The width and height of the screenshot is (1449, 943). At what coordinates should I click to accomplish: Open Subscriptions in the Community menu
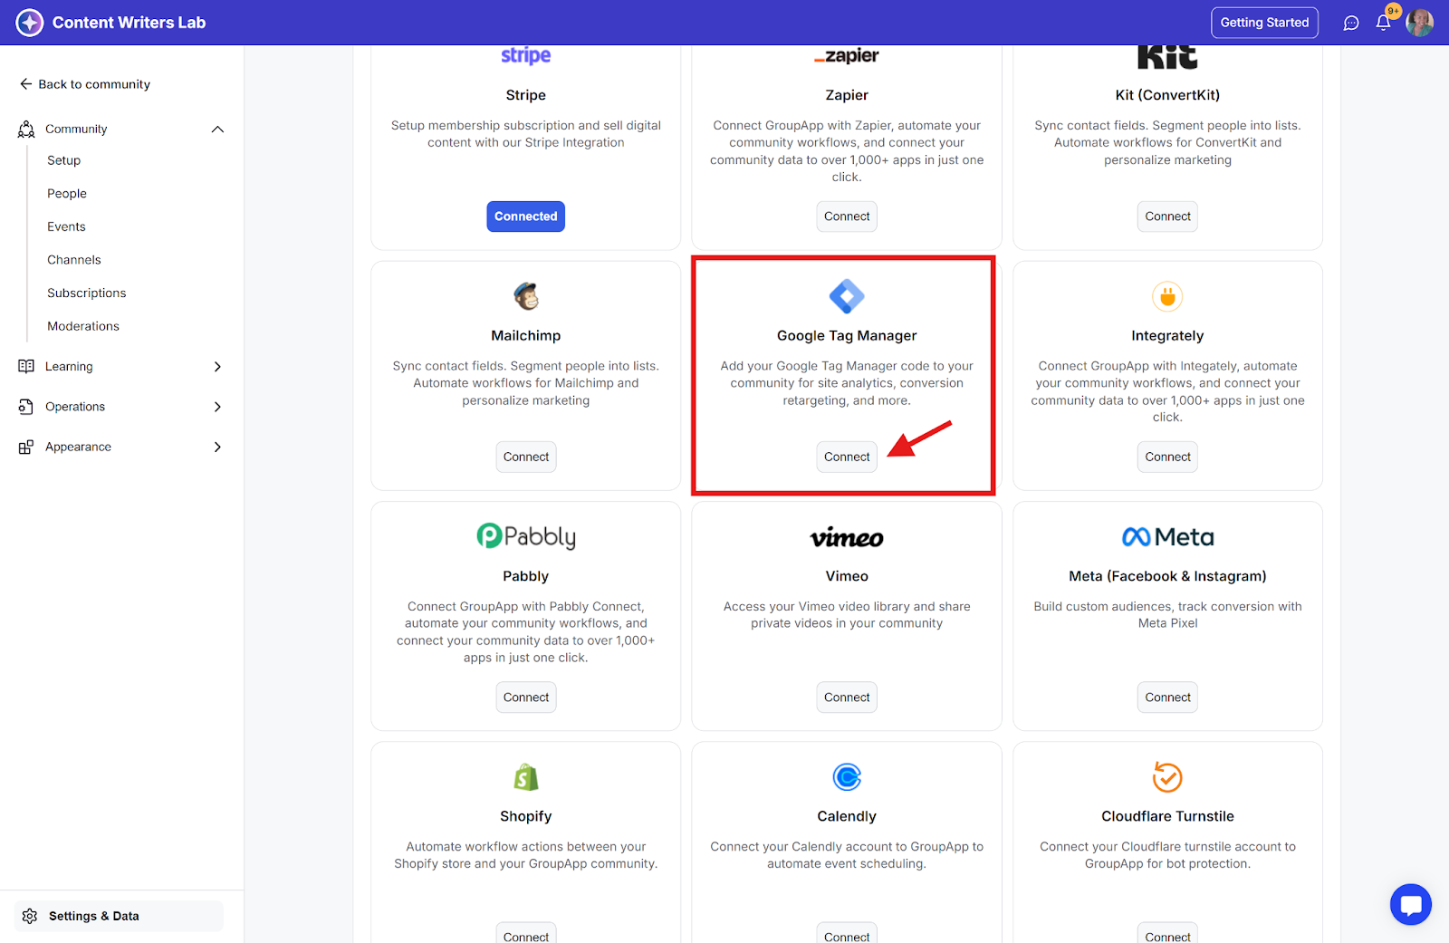(x=87, y=293)
